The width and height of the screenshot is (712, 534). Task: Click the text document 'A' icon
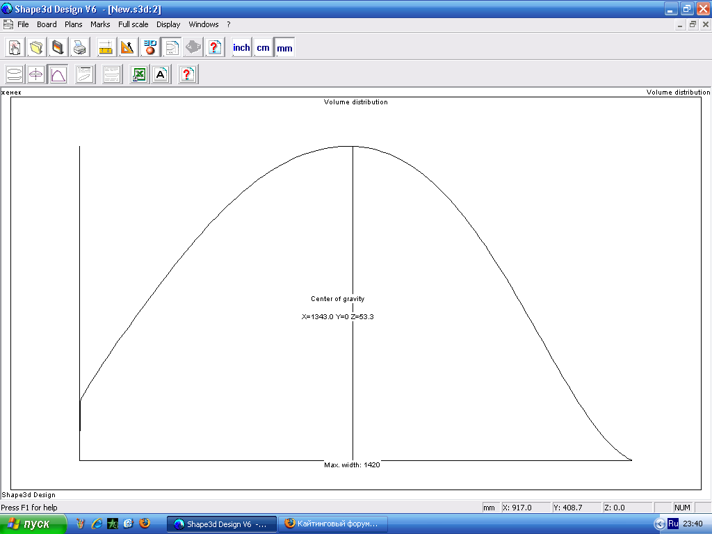(x=161, y=74)
